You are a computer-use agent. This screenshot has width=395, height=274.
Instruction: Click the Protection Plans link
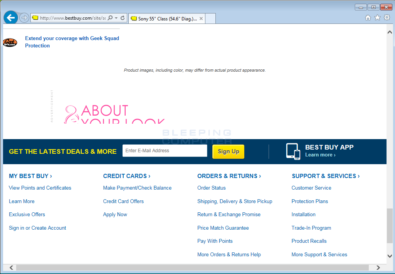tap(309, 201)
